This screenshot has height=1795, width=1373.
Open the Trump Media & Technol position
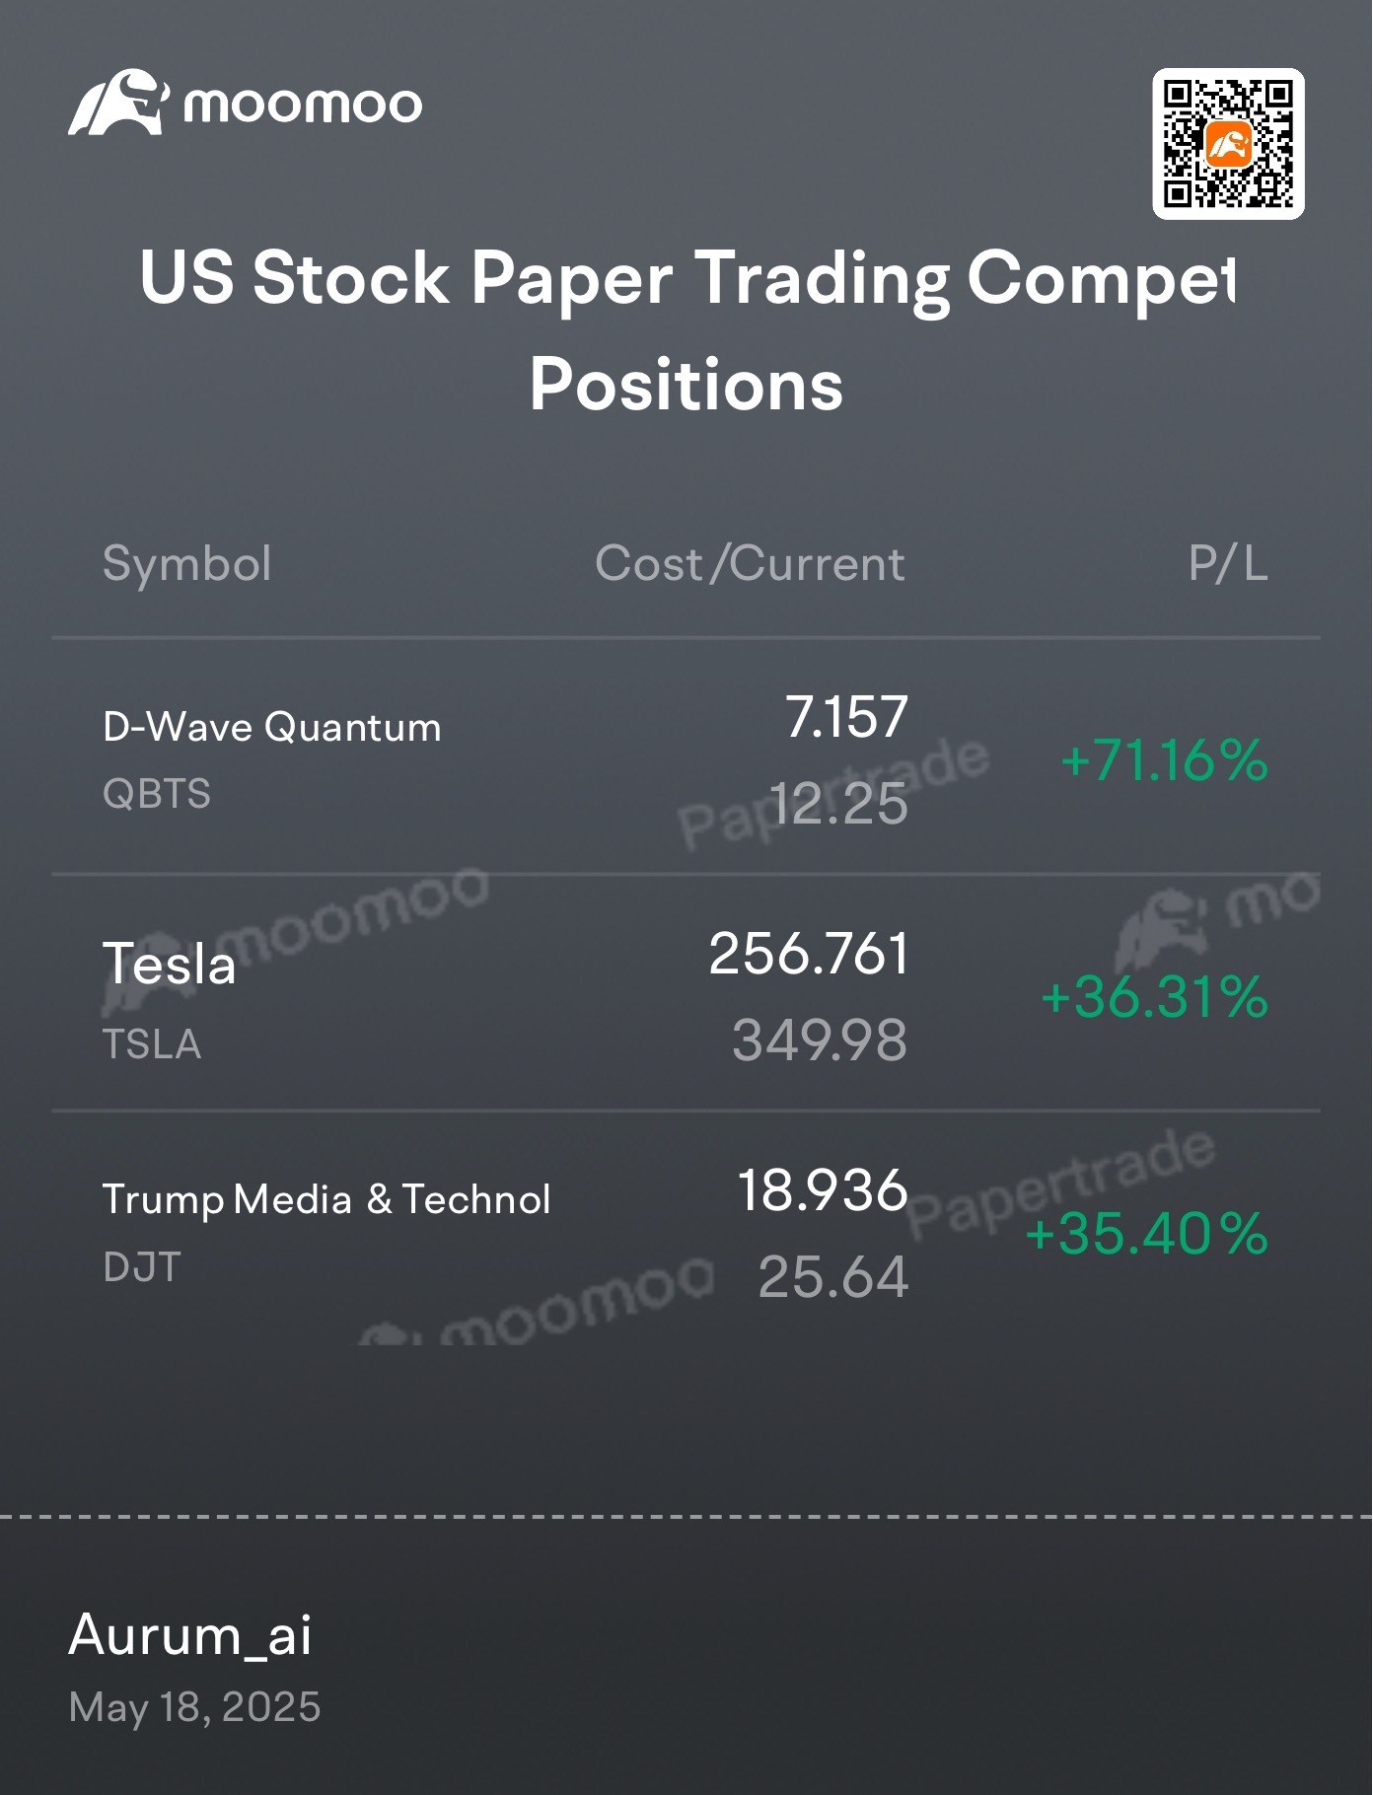[686, 1229]
